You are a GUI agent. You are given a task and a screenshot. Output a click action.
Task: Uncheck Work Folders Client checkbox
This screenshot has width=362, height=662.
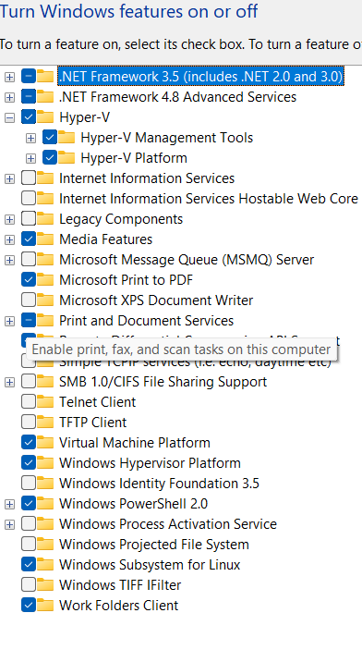coord(29,606)
